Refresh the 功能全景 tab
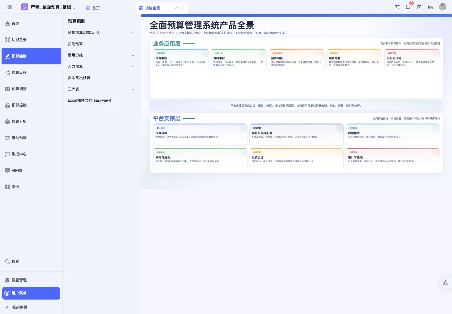 click(177, 8)
